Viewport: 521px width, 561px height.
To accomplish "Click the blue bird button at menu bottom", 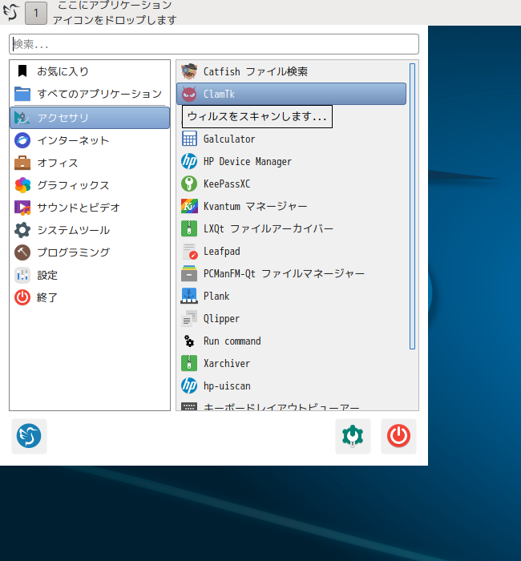I will click(29, 436).
